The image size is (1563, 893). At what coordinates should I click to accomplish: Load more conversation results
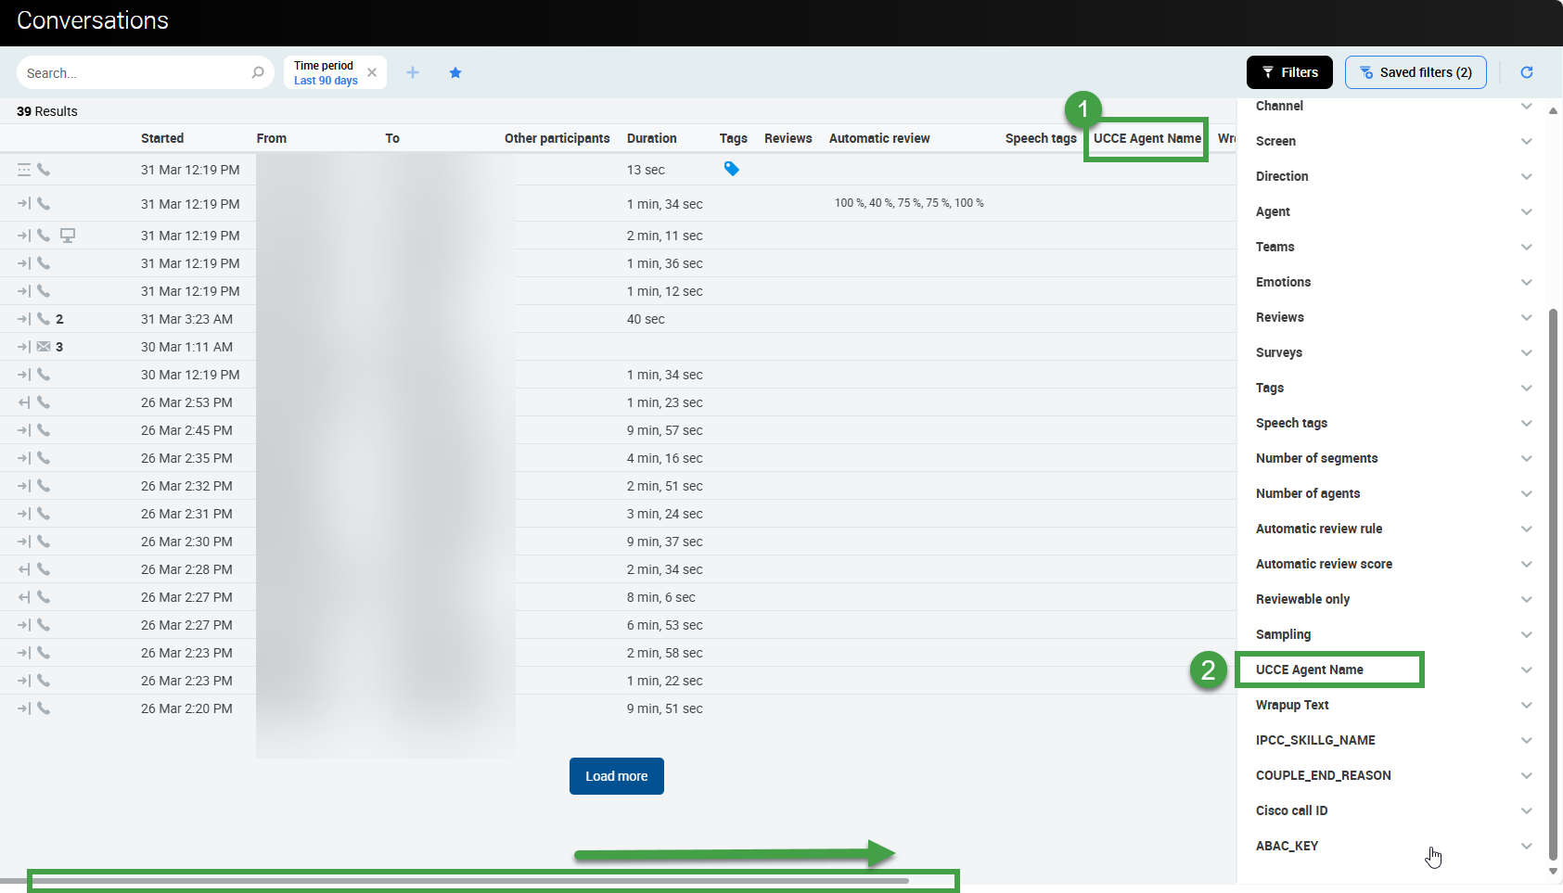pyautogui.click(x=616, y=776)
